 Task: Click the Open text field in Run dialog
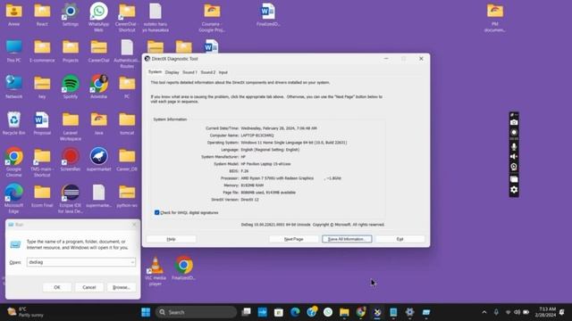click(x=78, y=262)
